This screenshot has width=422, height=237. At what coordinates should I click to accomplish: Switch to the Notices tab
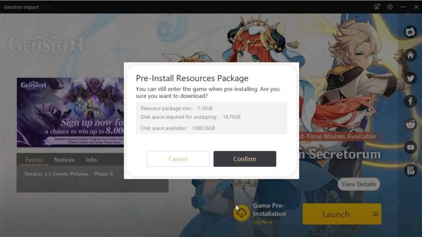[x=64, y=160]
